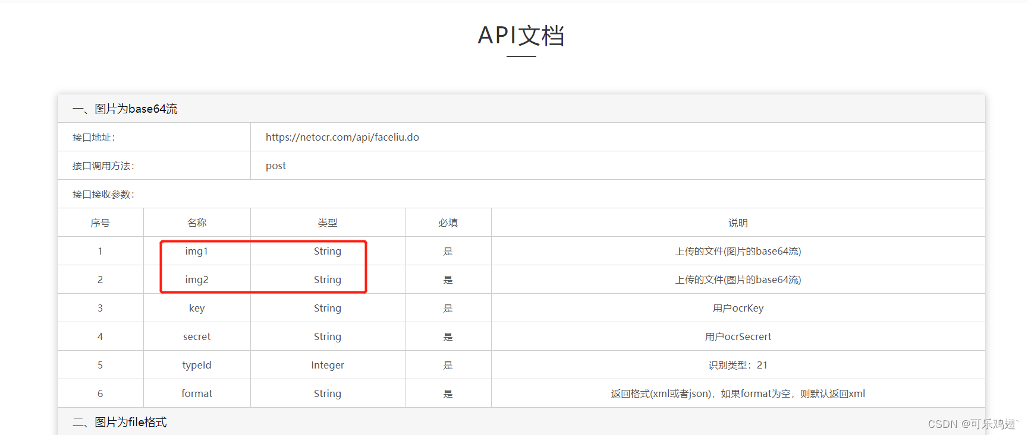1028x435 pixels.
Task: Click the 是 required cell in typeId row
Action: (448, 365)
